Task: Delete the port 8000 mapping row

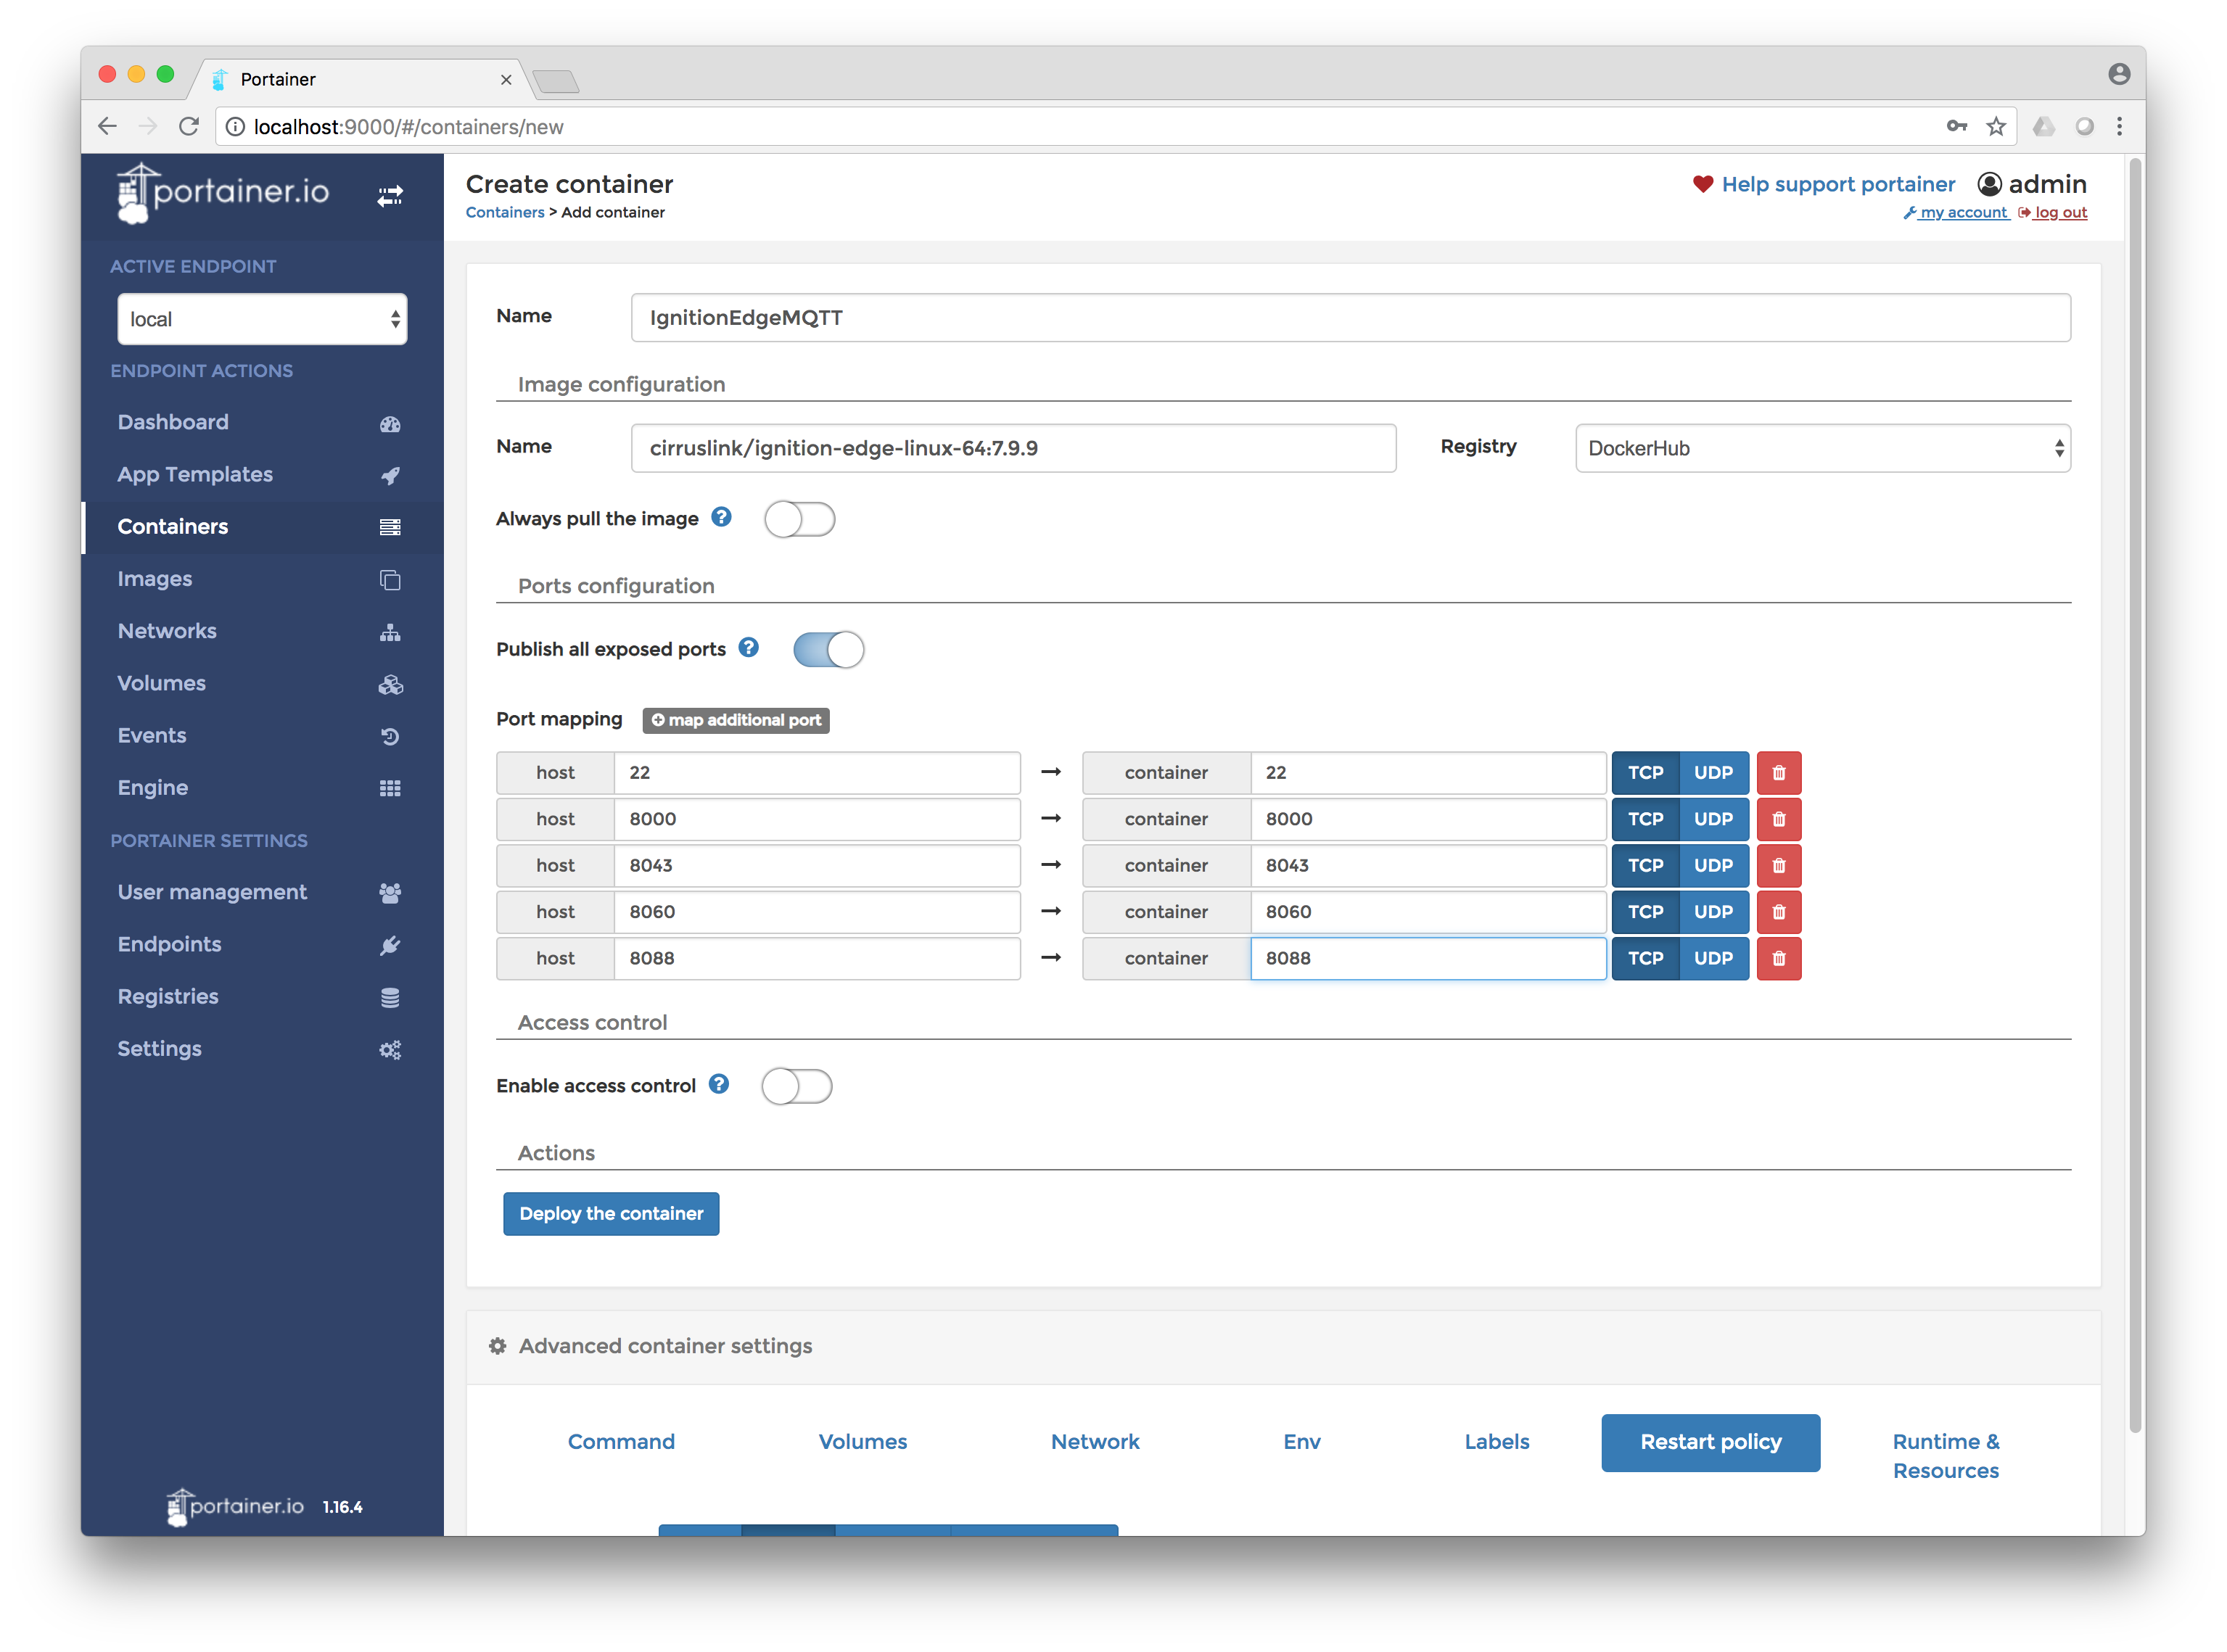Action: pyautogui.click(x=1779, y=819)
